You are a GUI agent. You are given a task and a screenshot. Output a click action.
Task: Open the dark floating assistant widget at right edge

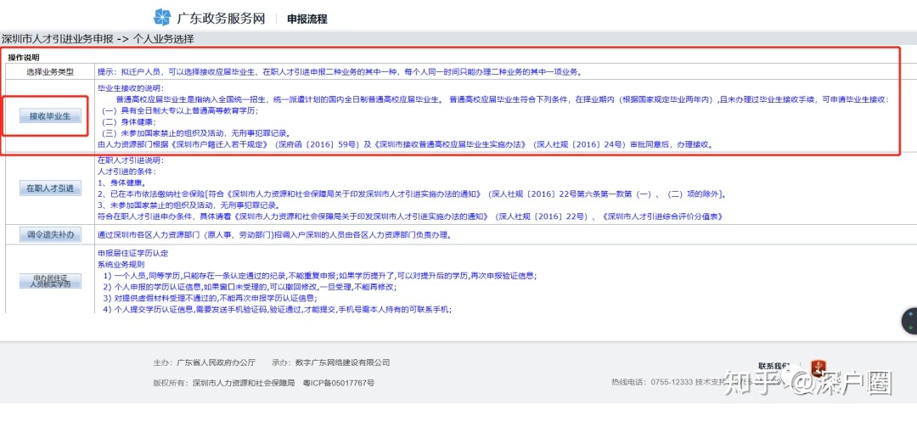point(909,321)
